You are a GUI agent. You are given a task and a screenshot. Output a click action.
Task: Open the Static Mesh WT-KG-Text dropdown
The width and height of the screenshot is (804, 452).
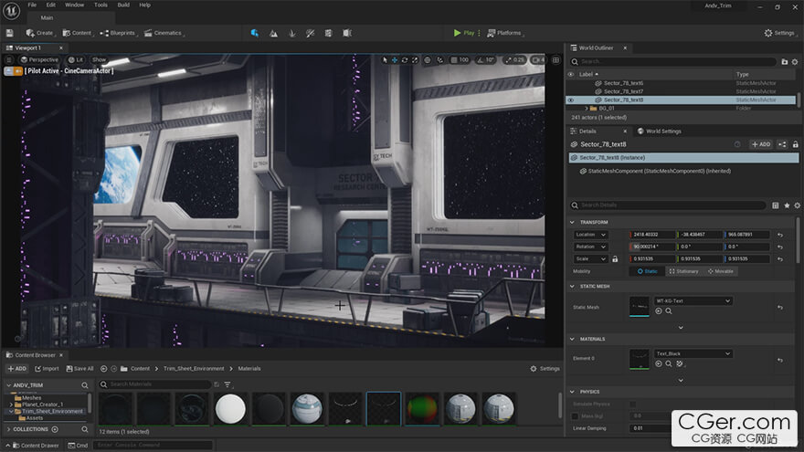(693, 300)
